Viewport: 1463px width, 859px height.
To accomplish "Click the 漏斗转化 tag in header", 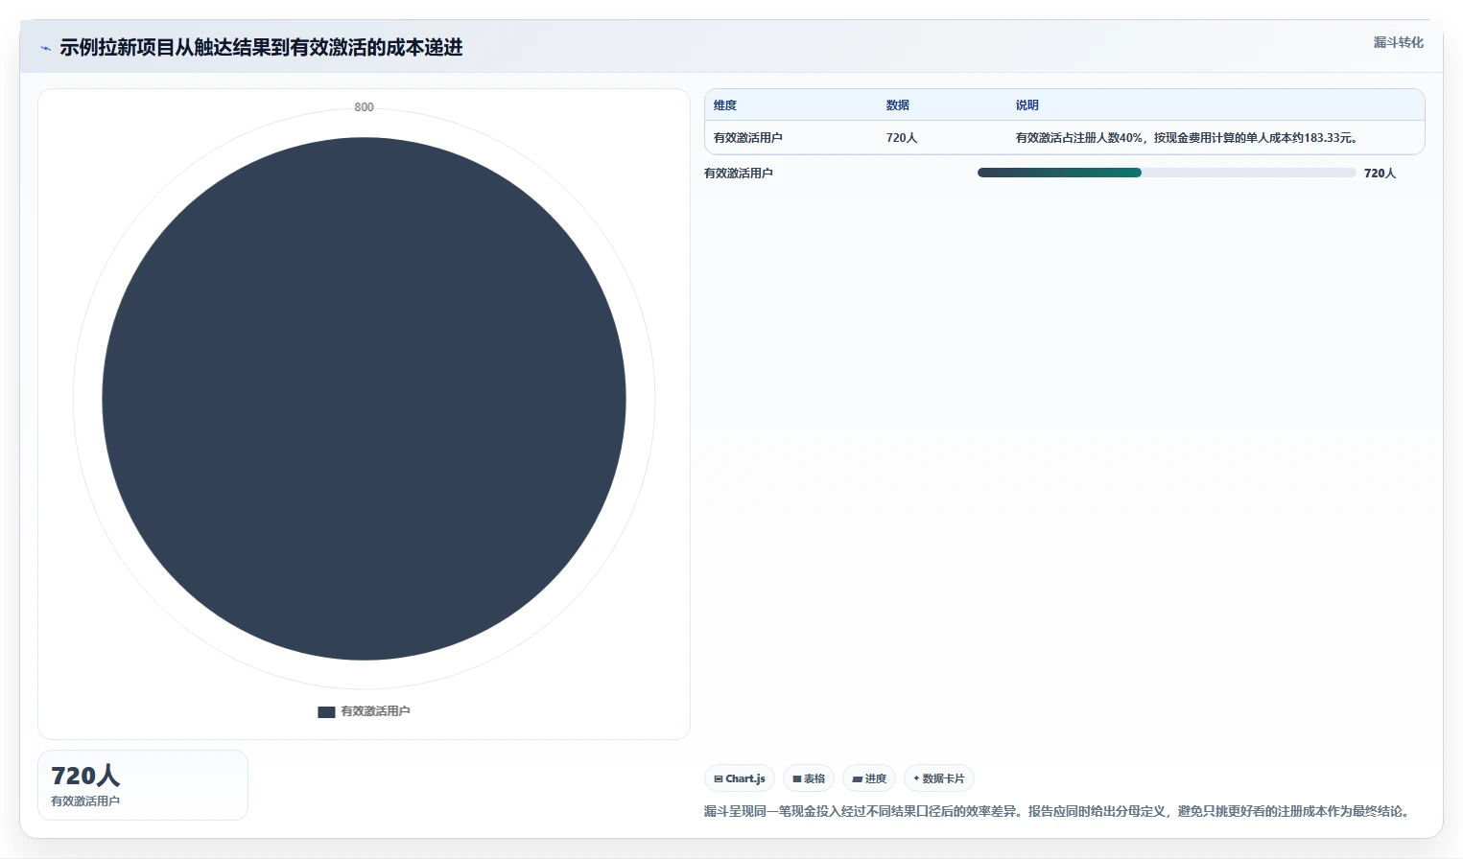I will click(1398, 42).
